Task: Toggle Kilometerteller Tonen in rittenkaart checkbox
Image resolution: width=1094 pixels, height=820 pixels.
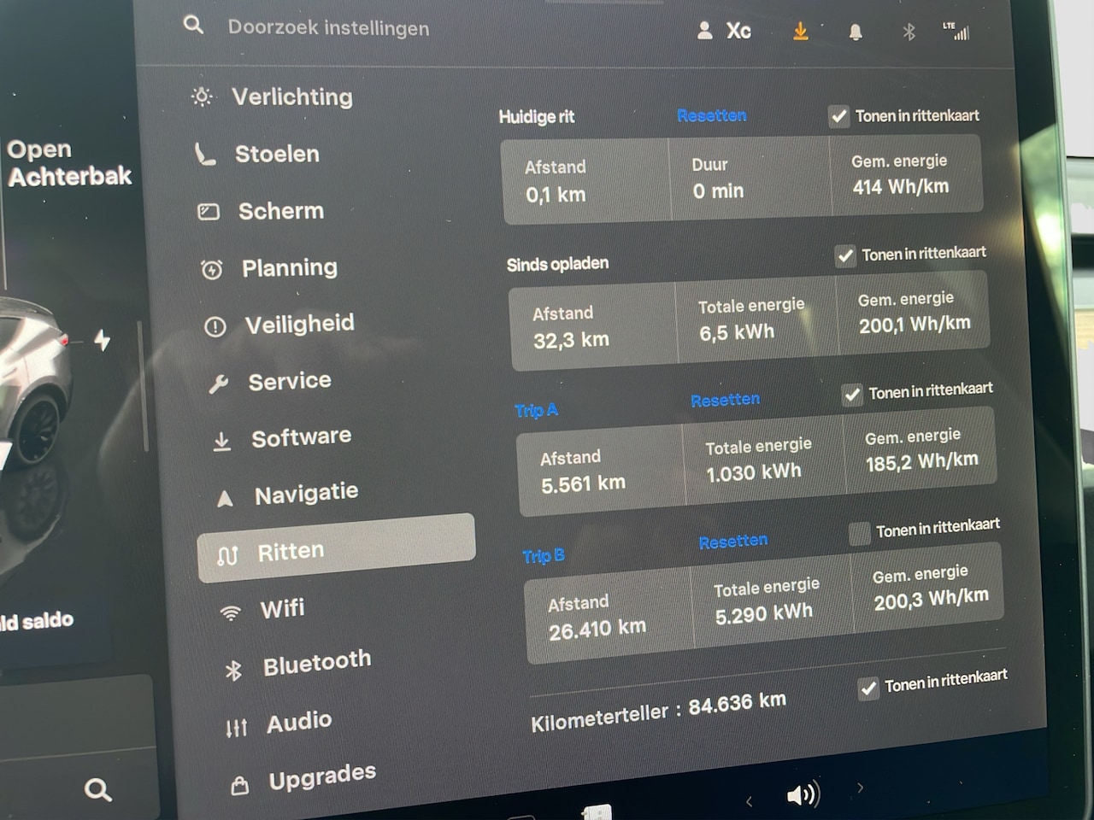Action: point(868,688)
